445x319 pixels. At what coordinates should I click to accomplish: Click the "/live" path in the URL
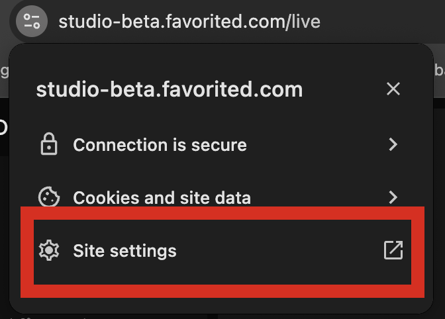(303, 21)
